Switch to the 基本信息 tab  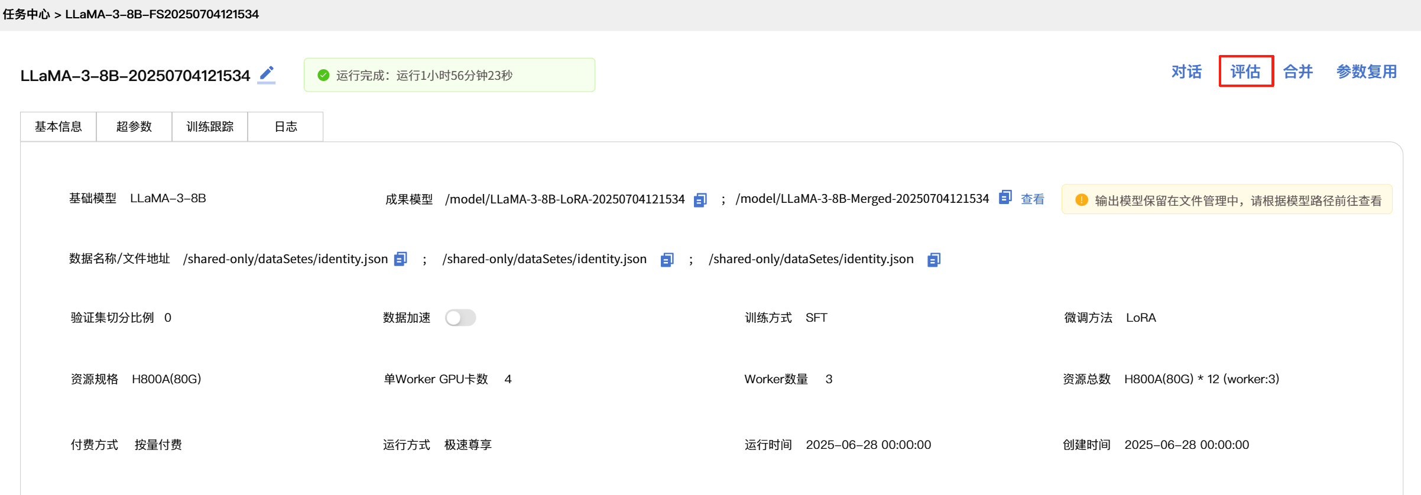[59, 127]
